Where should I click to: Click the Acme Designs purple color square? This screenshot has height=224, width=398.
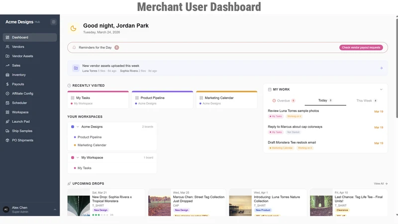(73, 127)
